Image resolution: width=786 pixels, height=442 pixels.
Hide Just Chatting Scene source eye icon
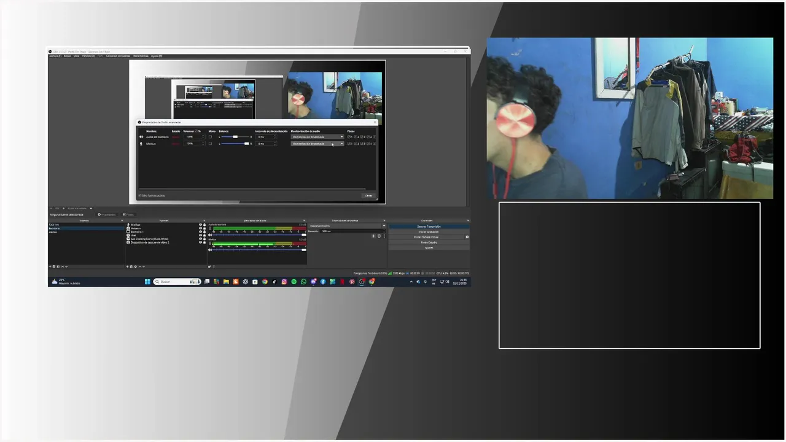point(200,239)
